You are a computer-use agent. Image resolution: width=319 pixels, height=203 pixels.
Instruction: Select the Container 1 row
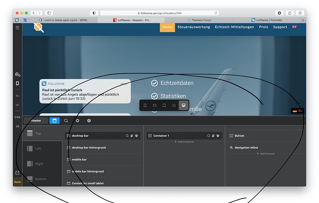click(184, 136)
